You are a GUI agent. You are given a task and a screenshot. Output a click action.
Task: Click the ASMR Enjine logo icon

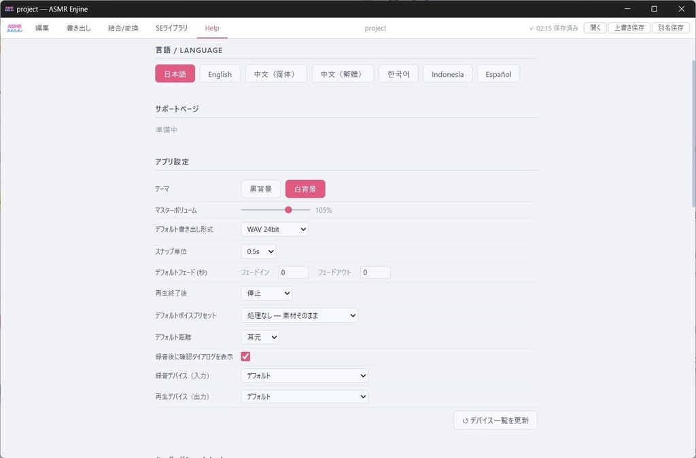(15, 28)
